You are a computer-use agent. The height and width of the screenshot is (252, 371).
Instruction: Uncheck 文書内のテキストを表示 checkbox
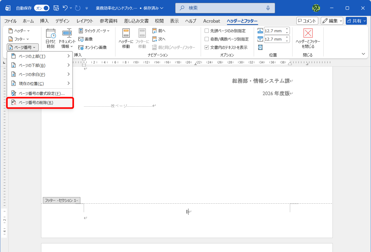coord(207,47)
